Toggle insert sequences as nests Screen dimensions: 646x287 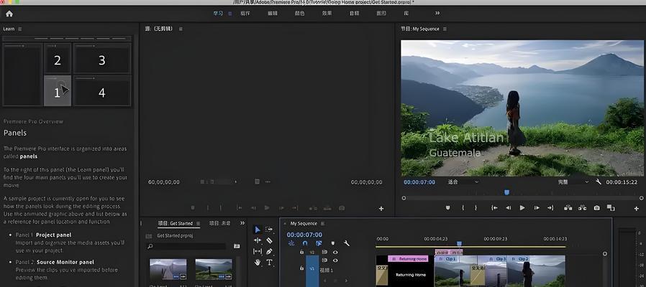[291, 243]
